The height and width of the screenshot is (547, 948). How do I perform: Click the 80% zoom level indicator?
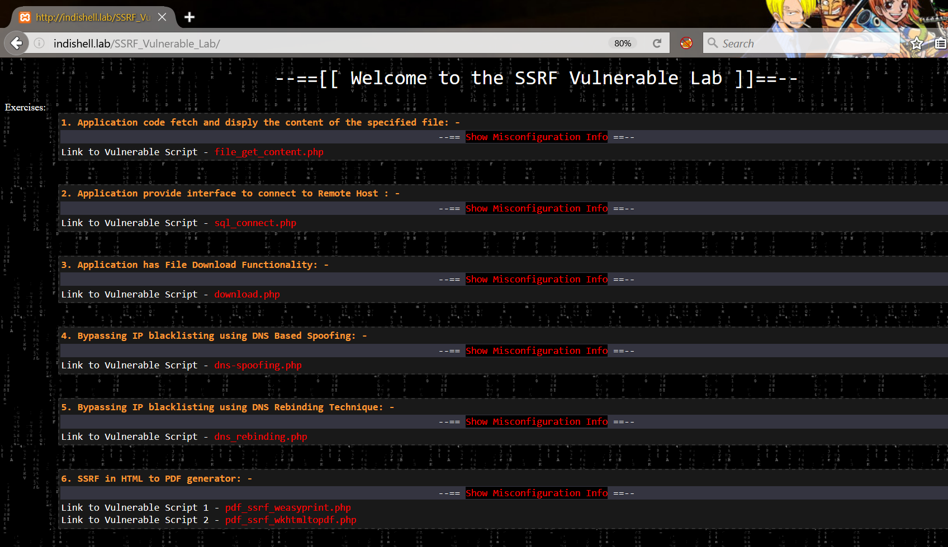coord(623,43)
